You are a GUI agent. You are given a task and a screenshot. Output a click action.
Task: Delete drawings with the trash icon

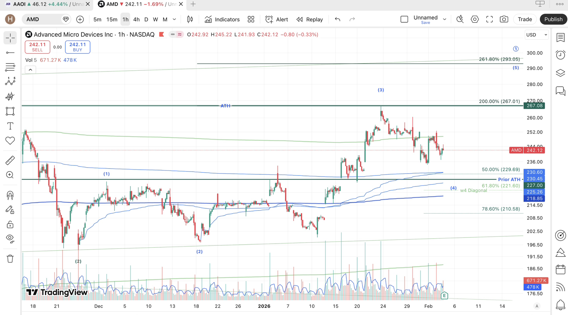click(x=10, y=259)
